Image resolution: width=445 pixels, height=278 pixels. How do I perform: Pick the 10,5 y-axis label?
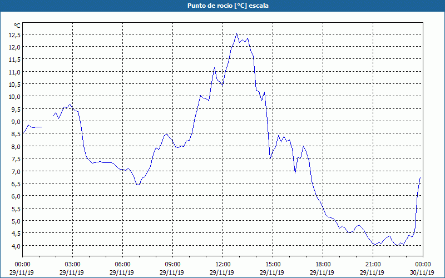tap(15, 85)
